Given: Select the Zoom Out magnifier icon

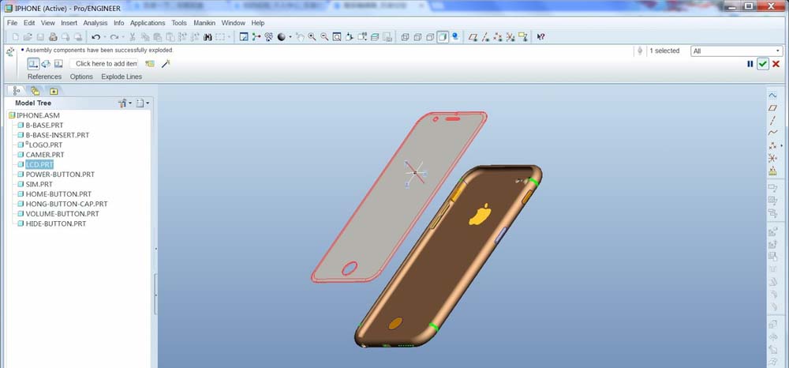Looking at the screenshot, I should coord(324,37).
